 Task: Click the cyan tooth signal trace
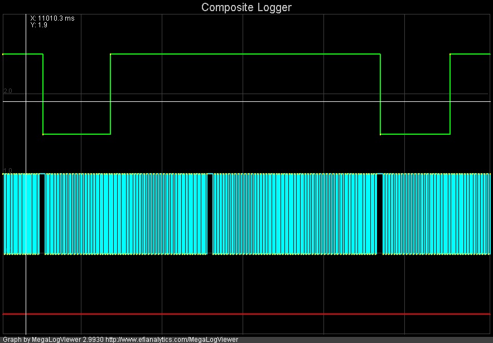coord(246,214)
